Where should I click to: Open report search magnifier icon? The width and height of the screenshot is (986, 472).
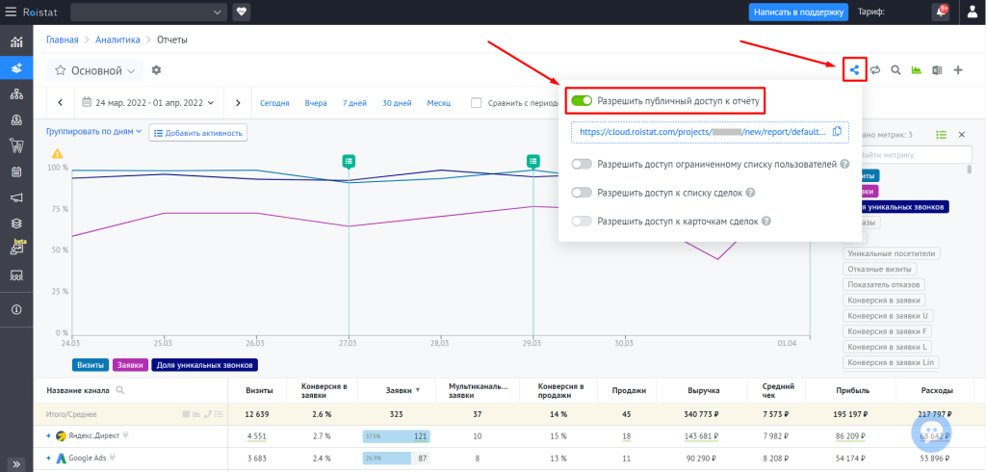tap(895, 70)
